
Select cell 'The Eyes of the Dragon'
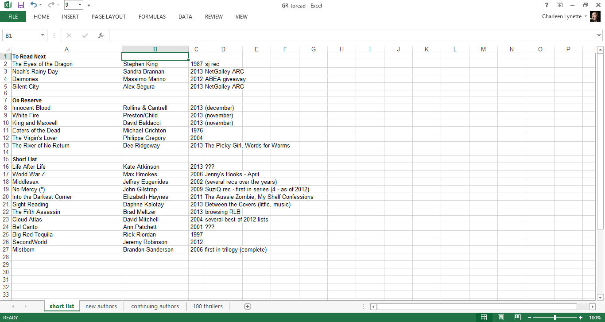[66, 64]
